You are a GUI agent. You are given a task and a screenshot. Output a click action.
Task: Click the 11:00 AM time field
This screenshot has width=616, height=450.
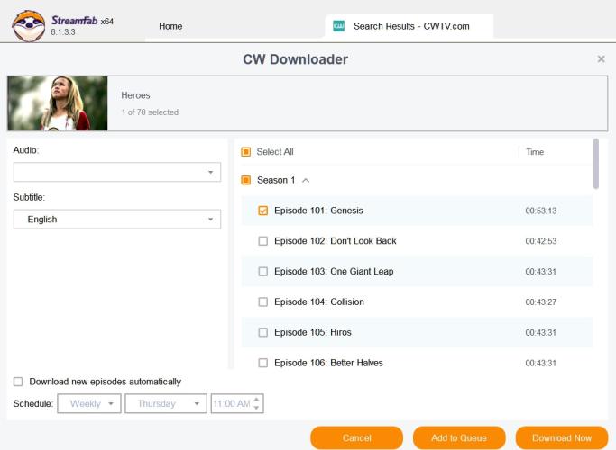click(232, 403)
